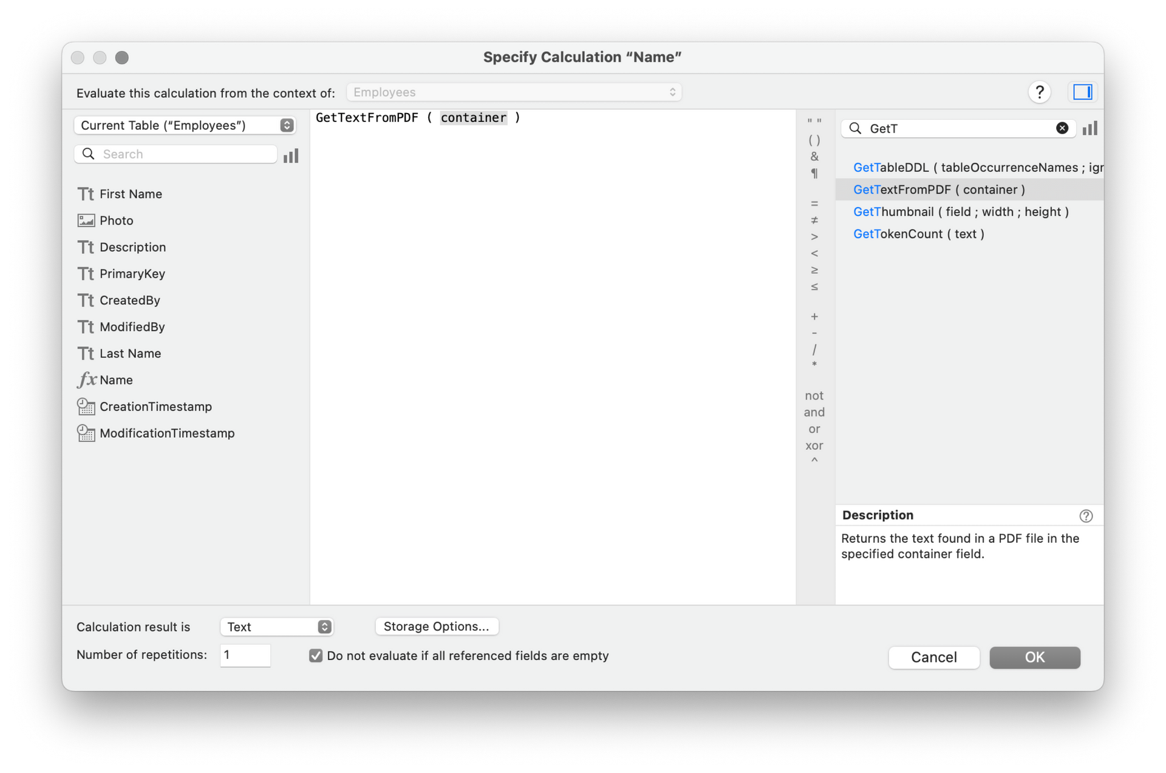Click the function list sort bars icon
The width and height of the screenshot is (1166, 773).
click(1089, 129)
